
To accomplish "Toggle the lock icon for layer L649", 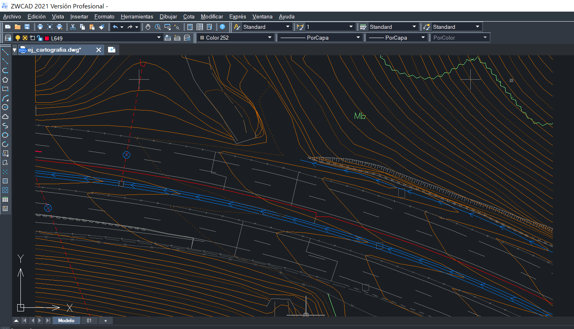I will [40, 38].
